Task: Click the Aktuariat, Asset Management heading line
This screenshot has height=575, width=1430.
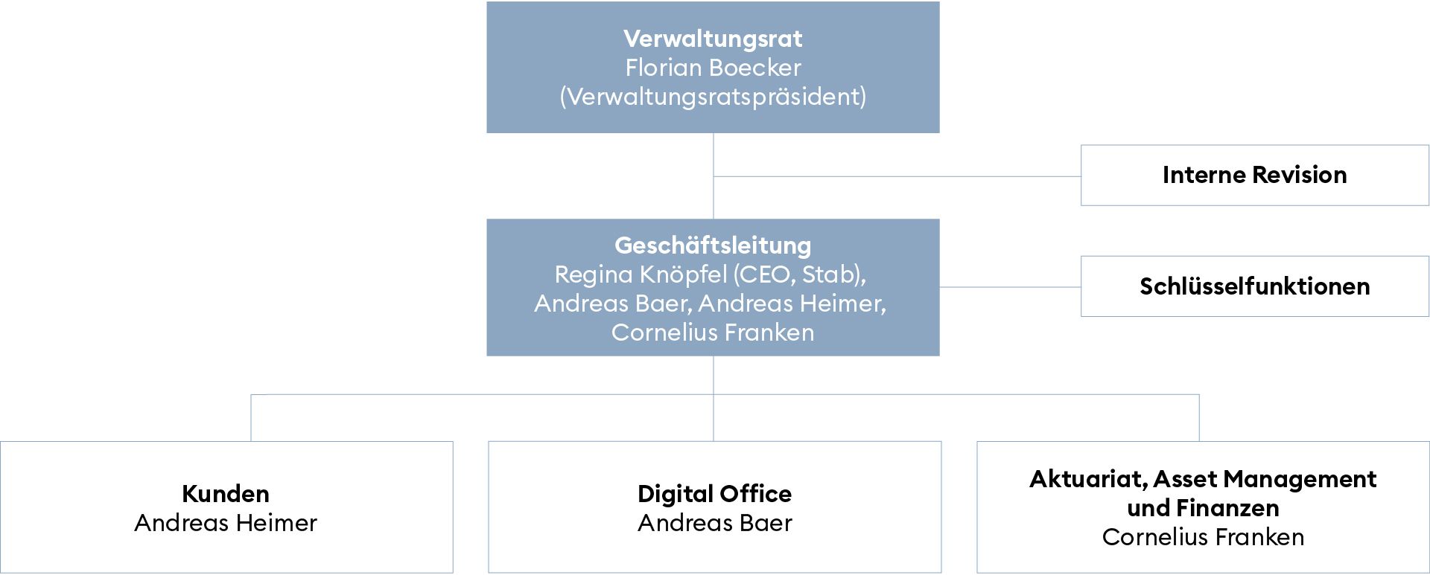Action: (1203, 479)
